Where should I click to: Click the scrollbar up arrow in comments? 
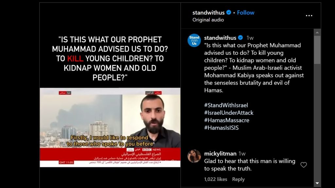click(x=317, y=32)
